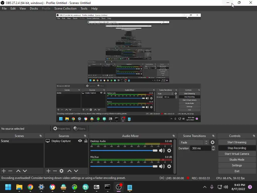Pop out the Controls dock
This screenshot has height=193, width=257.
[254, 136]
